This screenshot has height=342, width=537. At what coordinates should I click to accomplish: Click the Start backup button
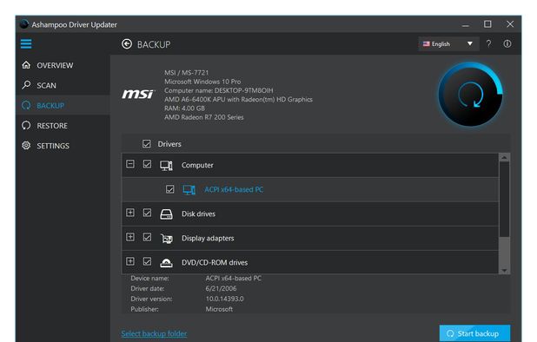click(x=474, y=333)
